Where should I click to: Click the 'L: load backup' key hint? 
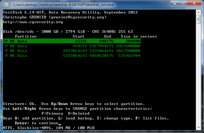pos(76,118)
